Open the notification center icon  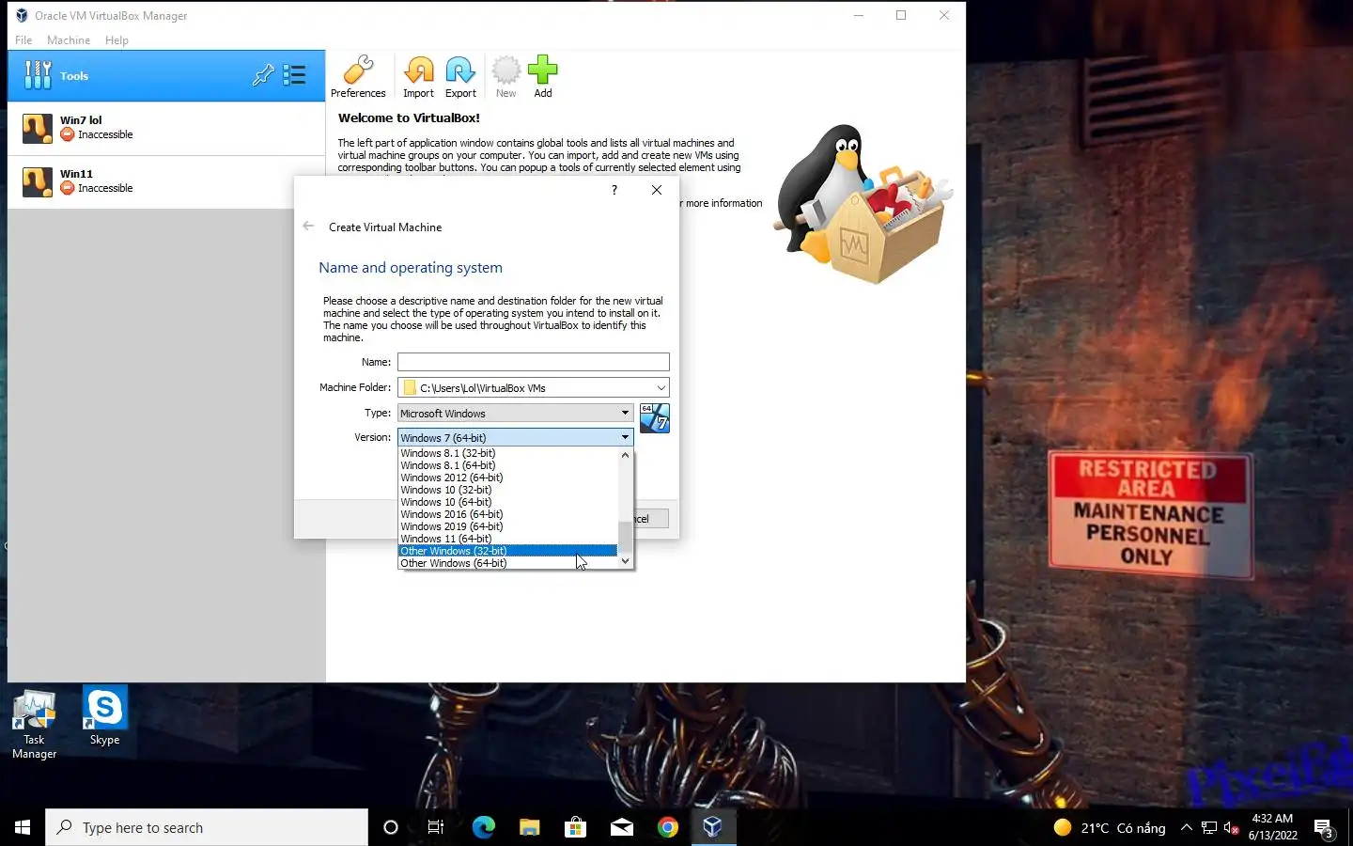pyautogui.click(x=1324, y=828)
